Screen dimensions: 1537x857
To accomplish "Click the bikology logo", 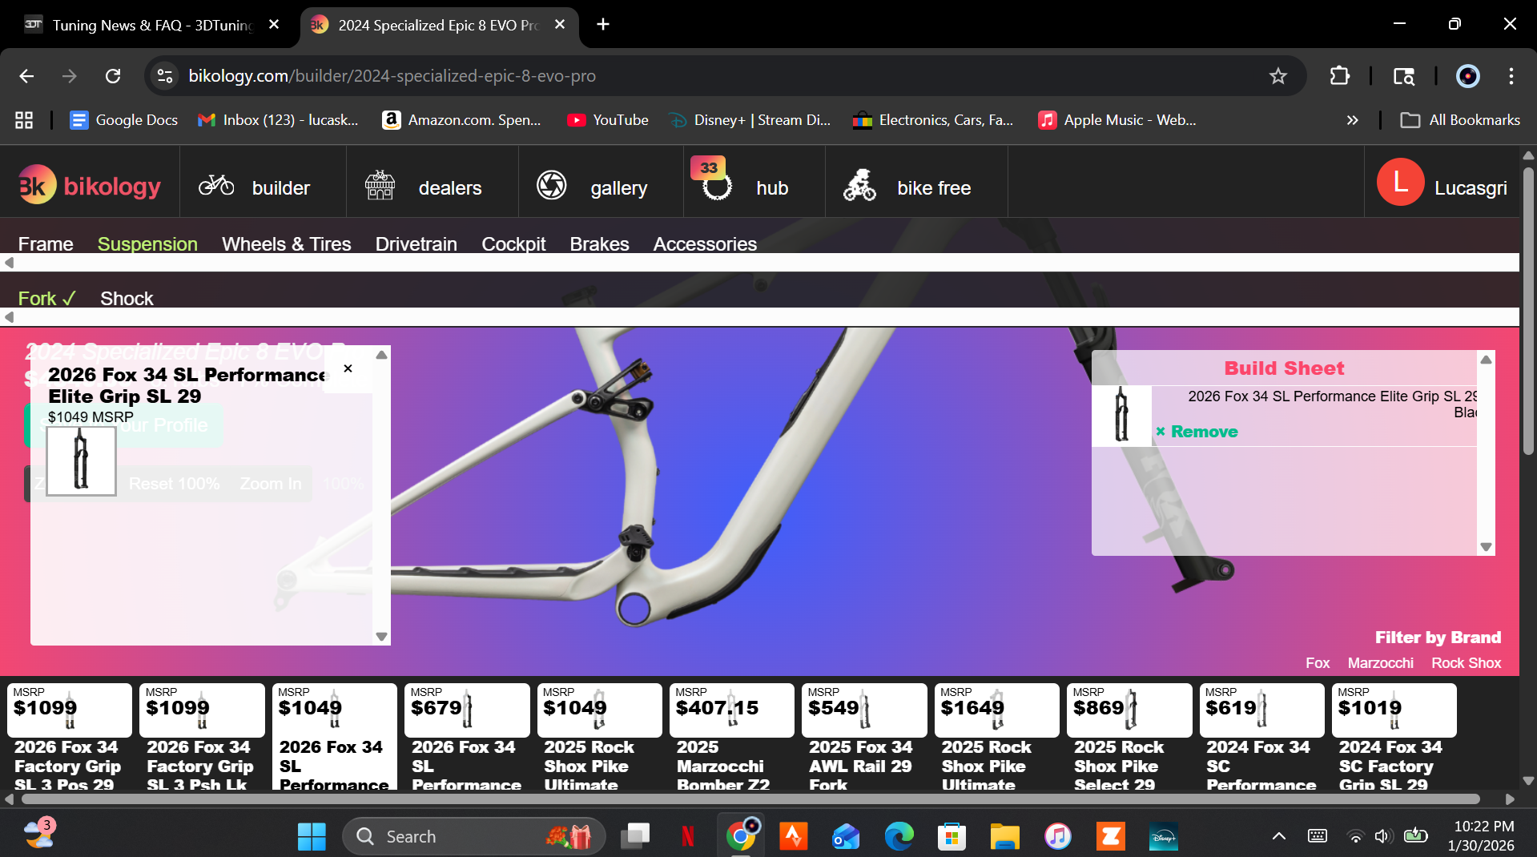I will pyautogui.click(x=88, y=184).
